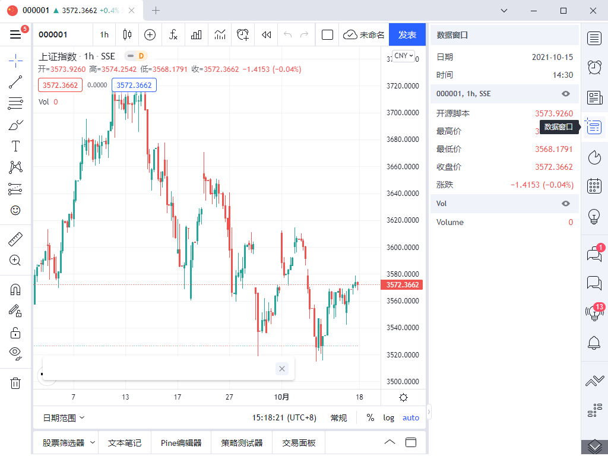Enable Magnet mode in the left toolbar
The height and width of the screenshot is (456, 608).
click(x=15, y=289)
